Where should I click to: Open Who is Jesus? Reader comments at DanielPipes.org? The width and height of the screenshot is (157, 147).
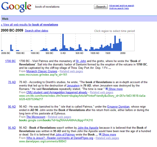[x=60, y=138]
